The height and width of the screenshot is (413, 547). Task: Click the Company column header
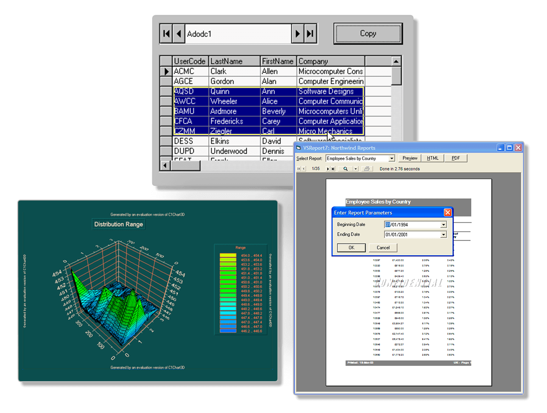[x=331, y=61]
